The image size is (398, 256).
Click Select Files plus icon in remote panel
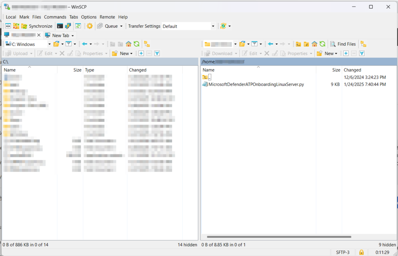coord(346,53)
